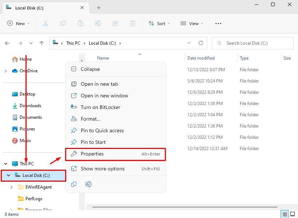
Task: Click the copy icon at context menu bottom
Action: tap(74, 184)
